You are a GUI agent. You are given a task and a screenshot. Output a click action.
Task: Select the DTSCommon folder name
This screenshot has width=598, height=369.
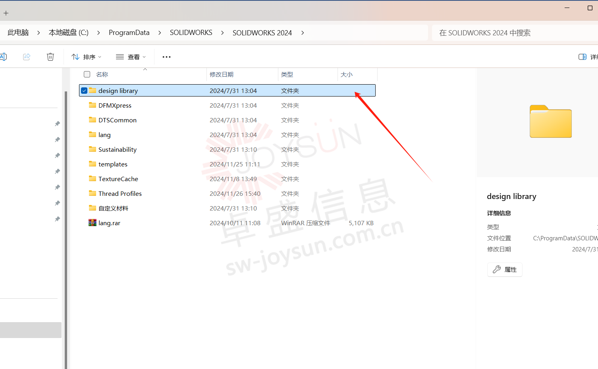coord(118,120)
